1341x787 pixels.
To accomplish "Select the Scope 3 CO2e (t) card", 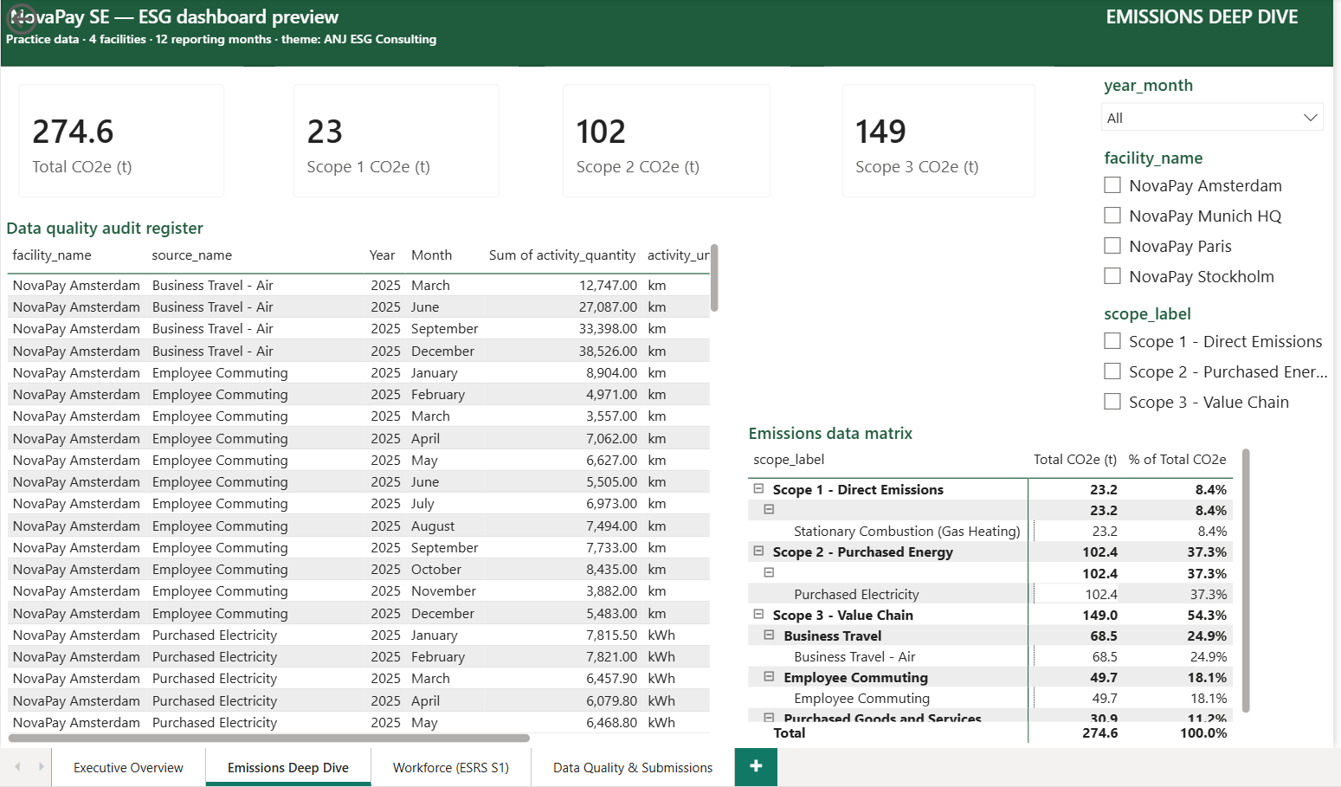I will 938,141.
